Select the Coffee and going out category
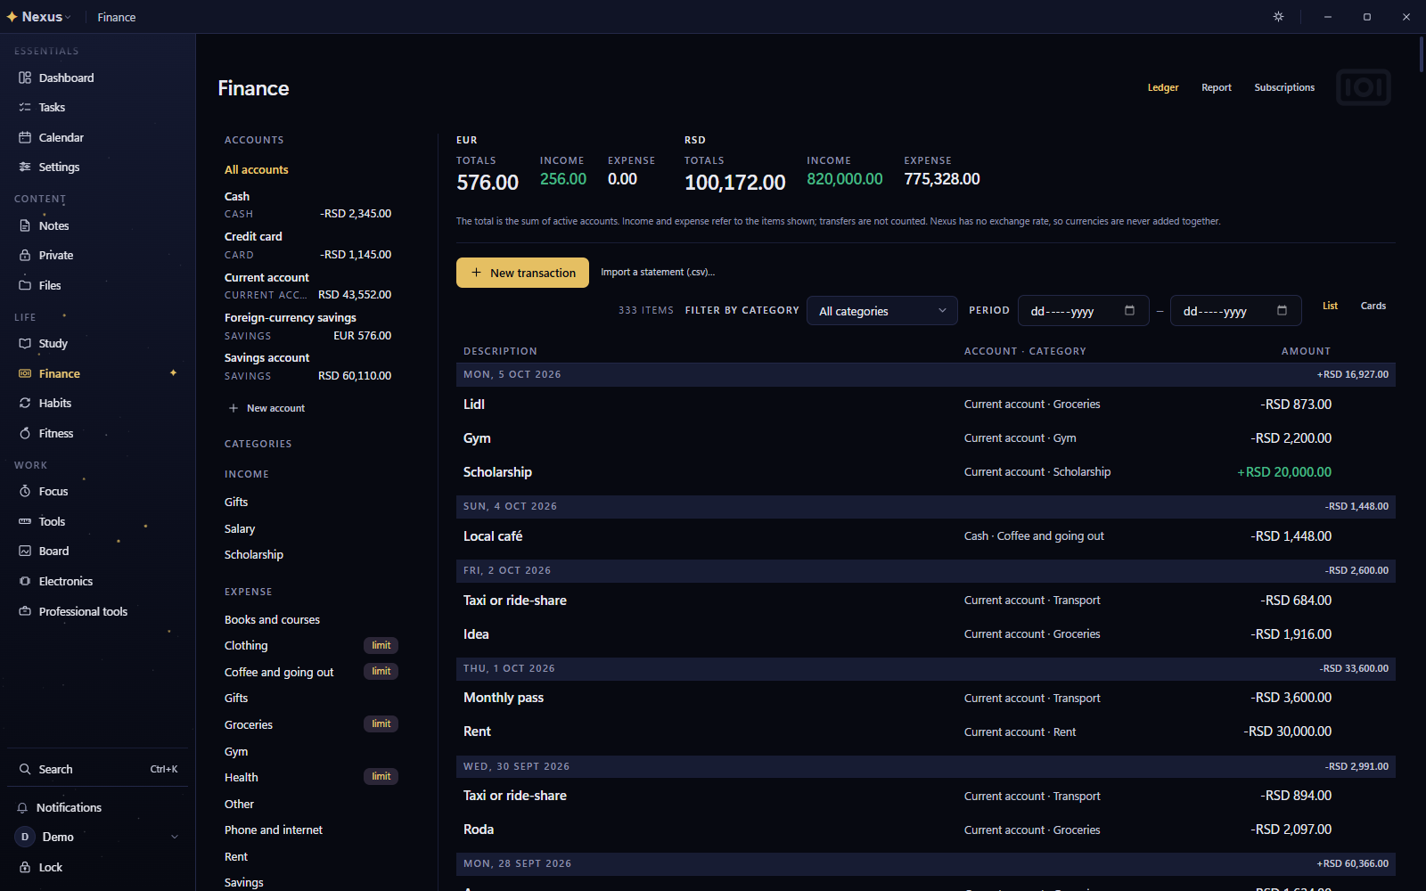 [279, 672]
